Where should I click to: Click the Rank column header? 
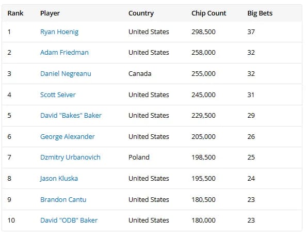pos(15,13)
